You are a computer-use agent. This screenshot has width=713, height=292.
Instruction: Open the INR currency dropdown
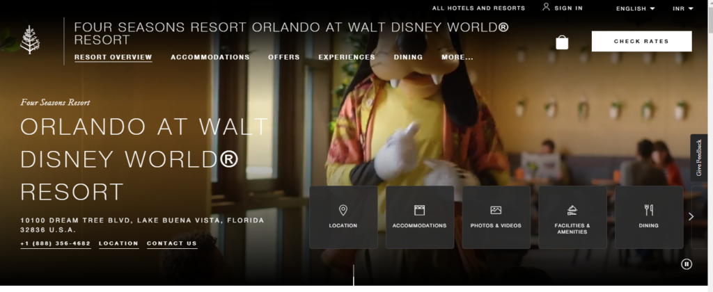(x=683, y=8)
